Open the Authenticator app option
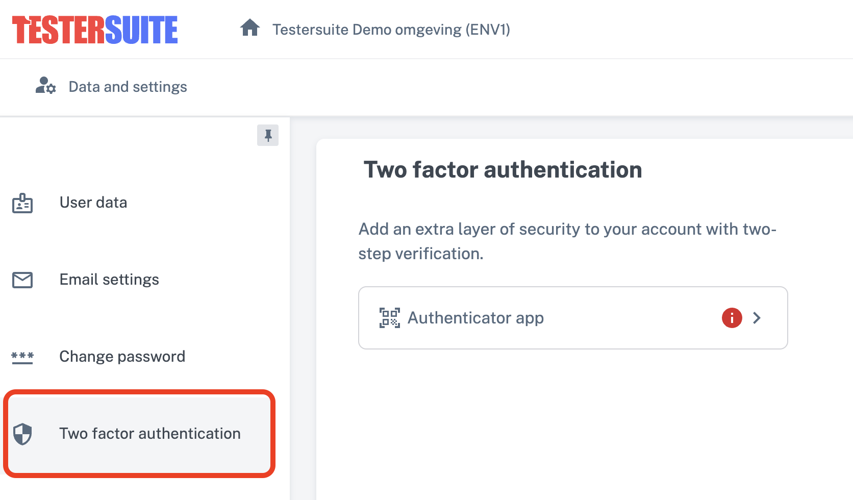The image size is (853, 500). click(x=475, y=318)
